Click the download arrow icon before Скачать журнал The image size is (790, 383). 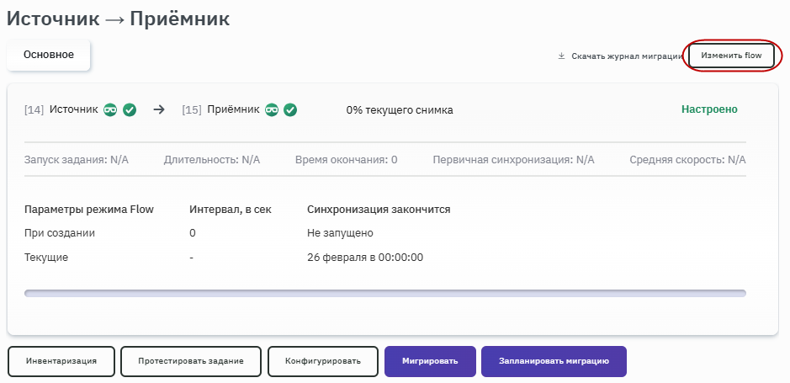pos(561,57)
